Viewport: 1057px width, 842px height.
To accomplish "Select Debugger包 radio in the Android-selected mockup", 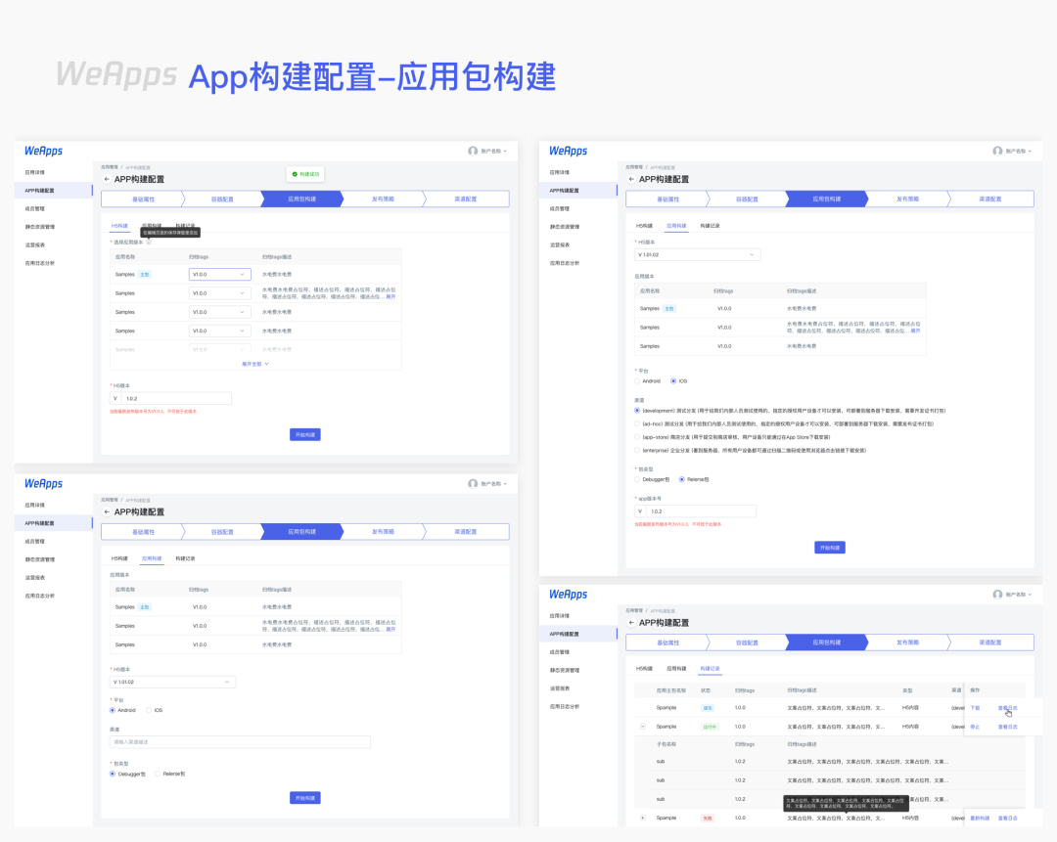I will tap(113, 774).
